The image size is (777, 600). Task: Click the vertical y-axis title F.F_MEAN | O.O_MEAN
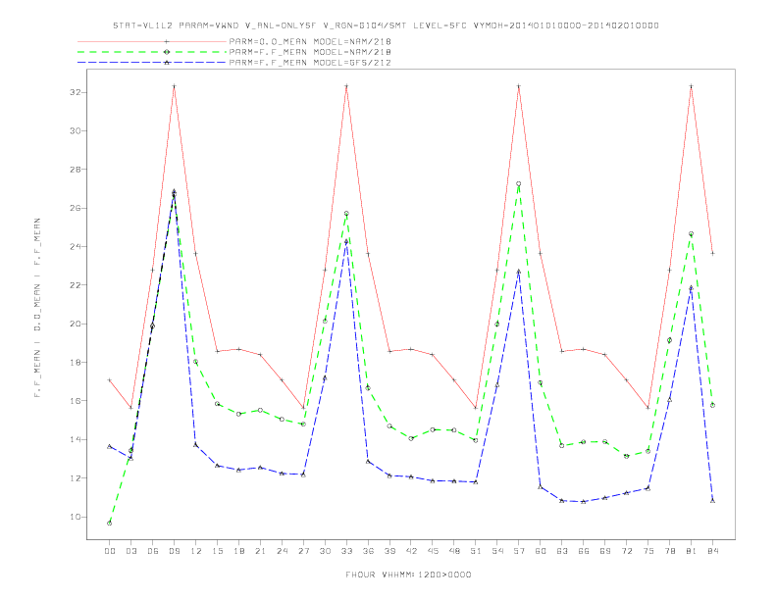click(x=37, y=308)
